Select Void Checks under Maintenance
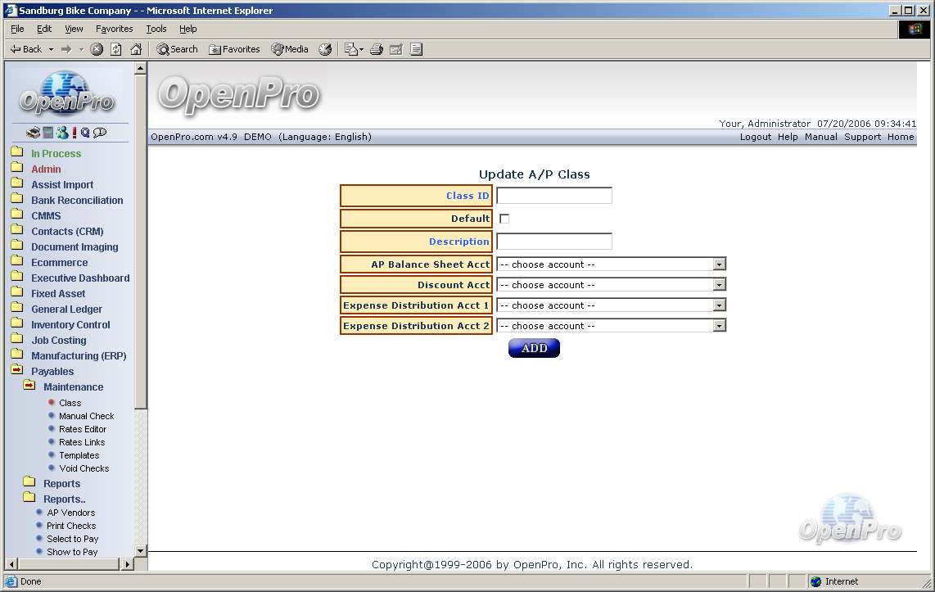 pos(84,468)
